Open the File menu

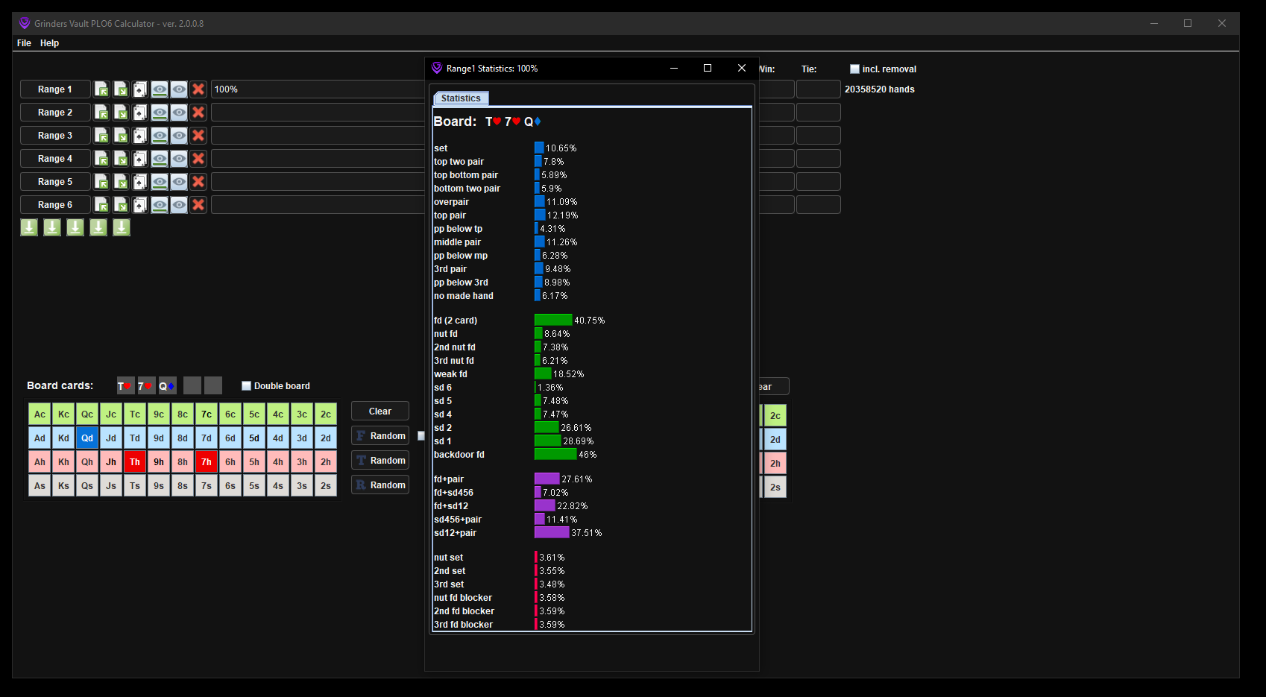[24, 43]
